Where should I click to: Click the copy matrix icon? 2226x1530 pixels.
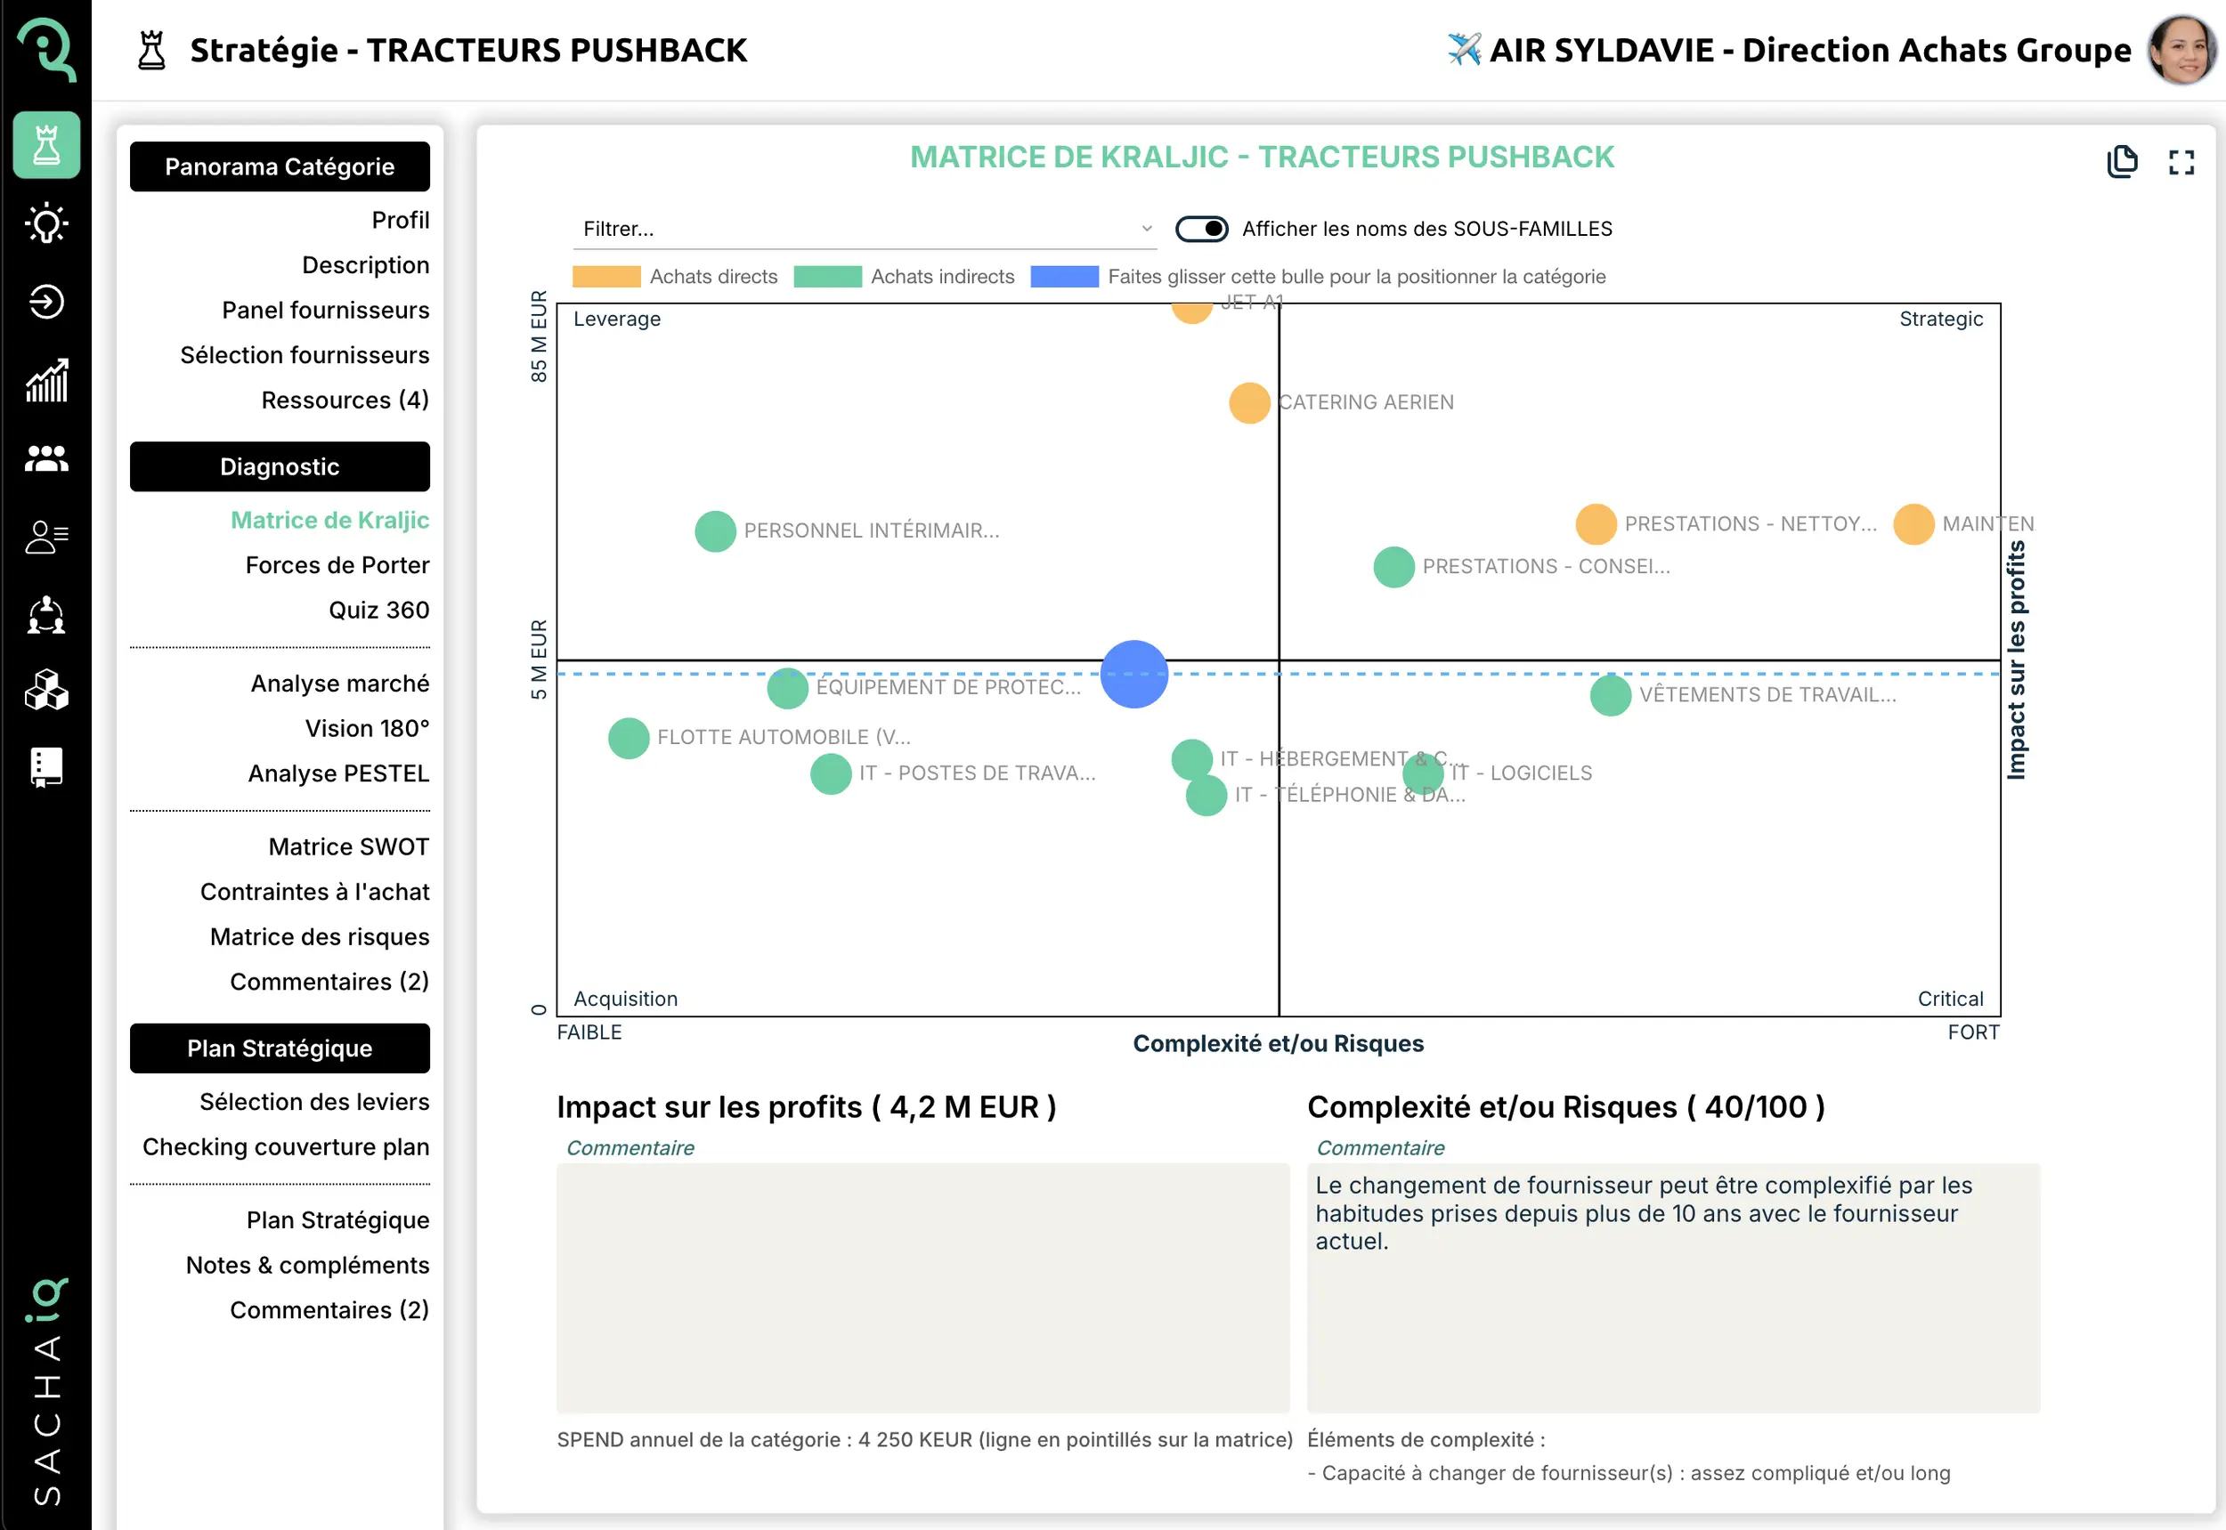[x=2122, y=161]
